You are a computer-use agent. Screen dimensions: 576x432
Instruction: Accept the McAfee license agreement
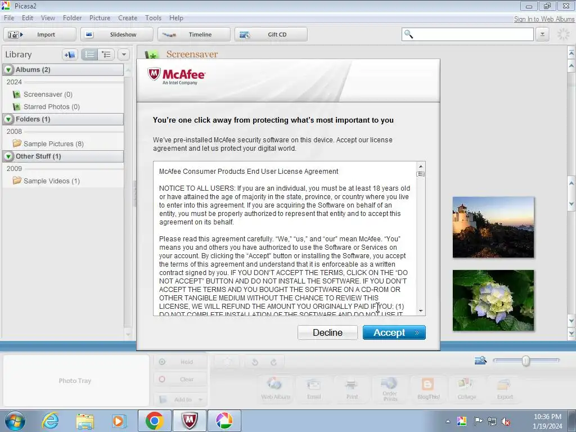point(394,332)
